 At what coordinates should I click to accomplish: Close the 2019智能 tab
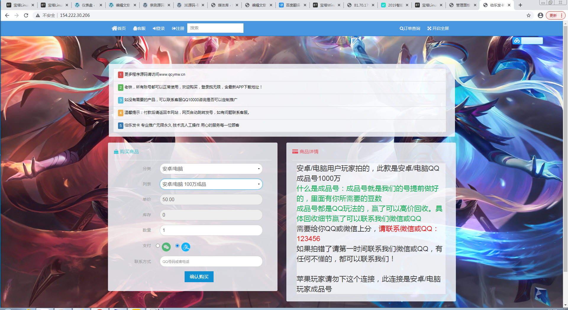pyautogui.click(x=407, y=5)
